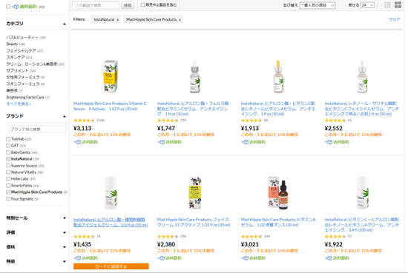Collapse the カテゴリ section
The width and height of the screenshot is (408, 273).
tap(65, 24)
